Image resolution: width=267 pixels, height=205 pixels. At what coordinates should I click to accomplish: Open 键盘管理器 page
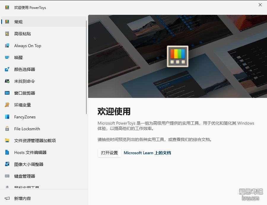(x=44, y=176)
